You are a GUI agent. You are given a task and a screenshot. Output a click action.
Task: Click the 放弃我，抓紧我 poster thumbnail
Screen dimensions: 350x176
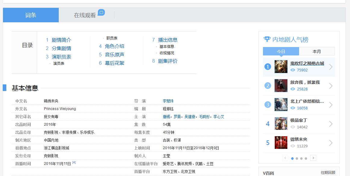pyautogui.click(x=280, y=85)
